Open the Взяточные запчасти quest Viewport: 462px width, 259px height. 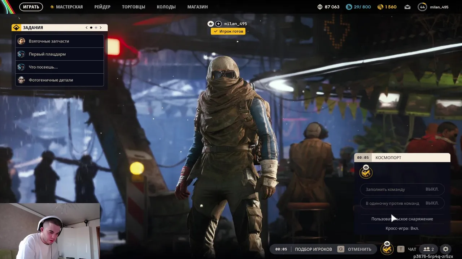tap(60, 41)
